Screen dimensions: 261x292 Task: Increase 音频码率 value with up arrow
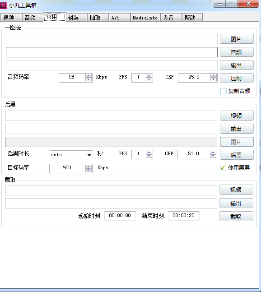pyautogui.click(x=89, y=76)
